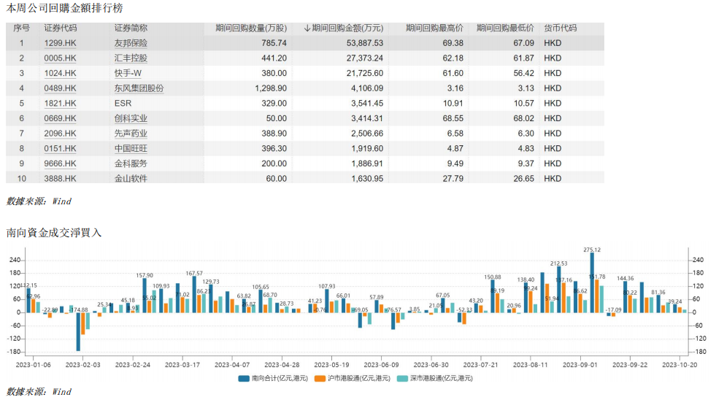Click the 期间回购最高价 column header

tap(434, 28)
